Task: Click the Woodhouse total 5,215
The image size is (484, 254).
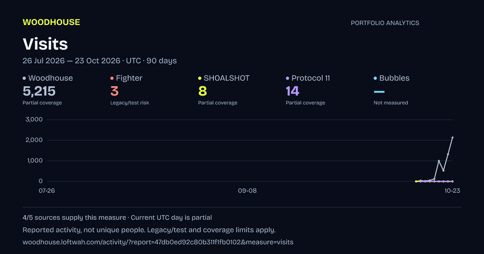Action: point(39,91)
